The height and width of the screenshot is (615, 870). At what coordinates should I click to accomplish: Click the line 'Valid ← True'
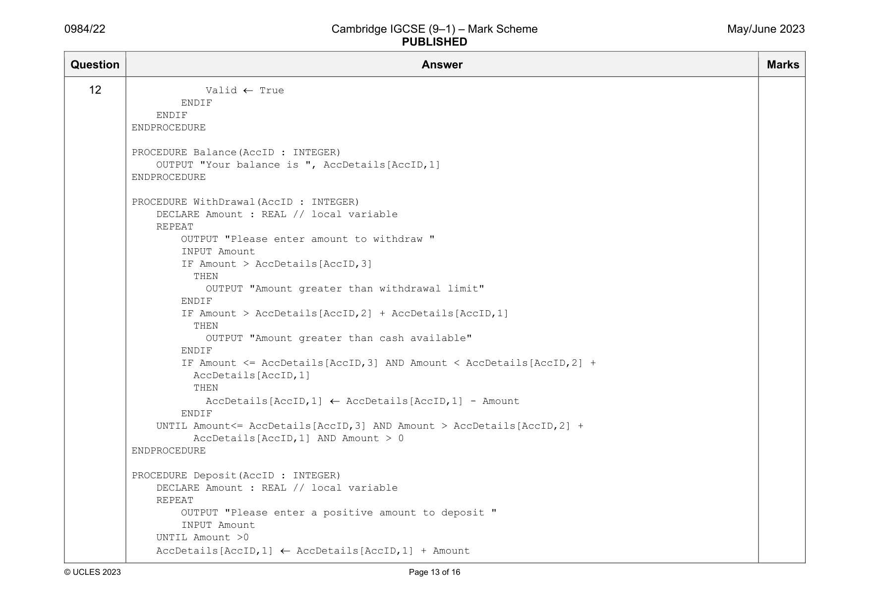(245, 90)
